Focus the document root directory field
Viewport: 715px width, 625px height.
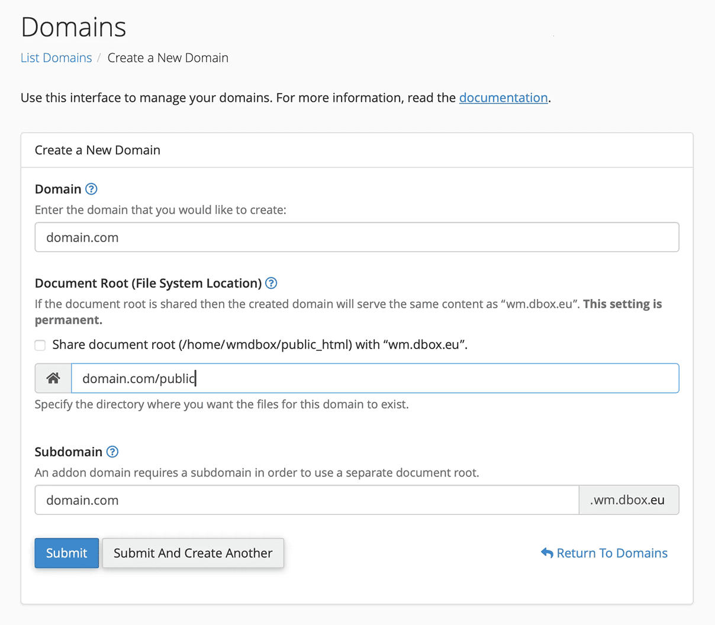tap(375, 378)
